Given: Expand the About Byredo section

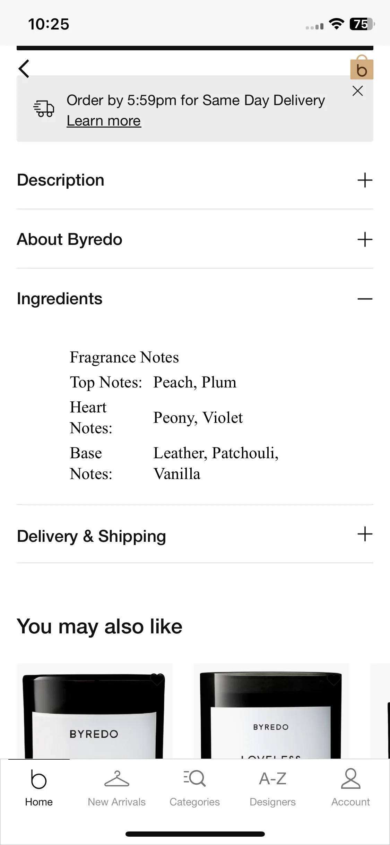Looking at the screenshot, I should pos(195,239).
